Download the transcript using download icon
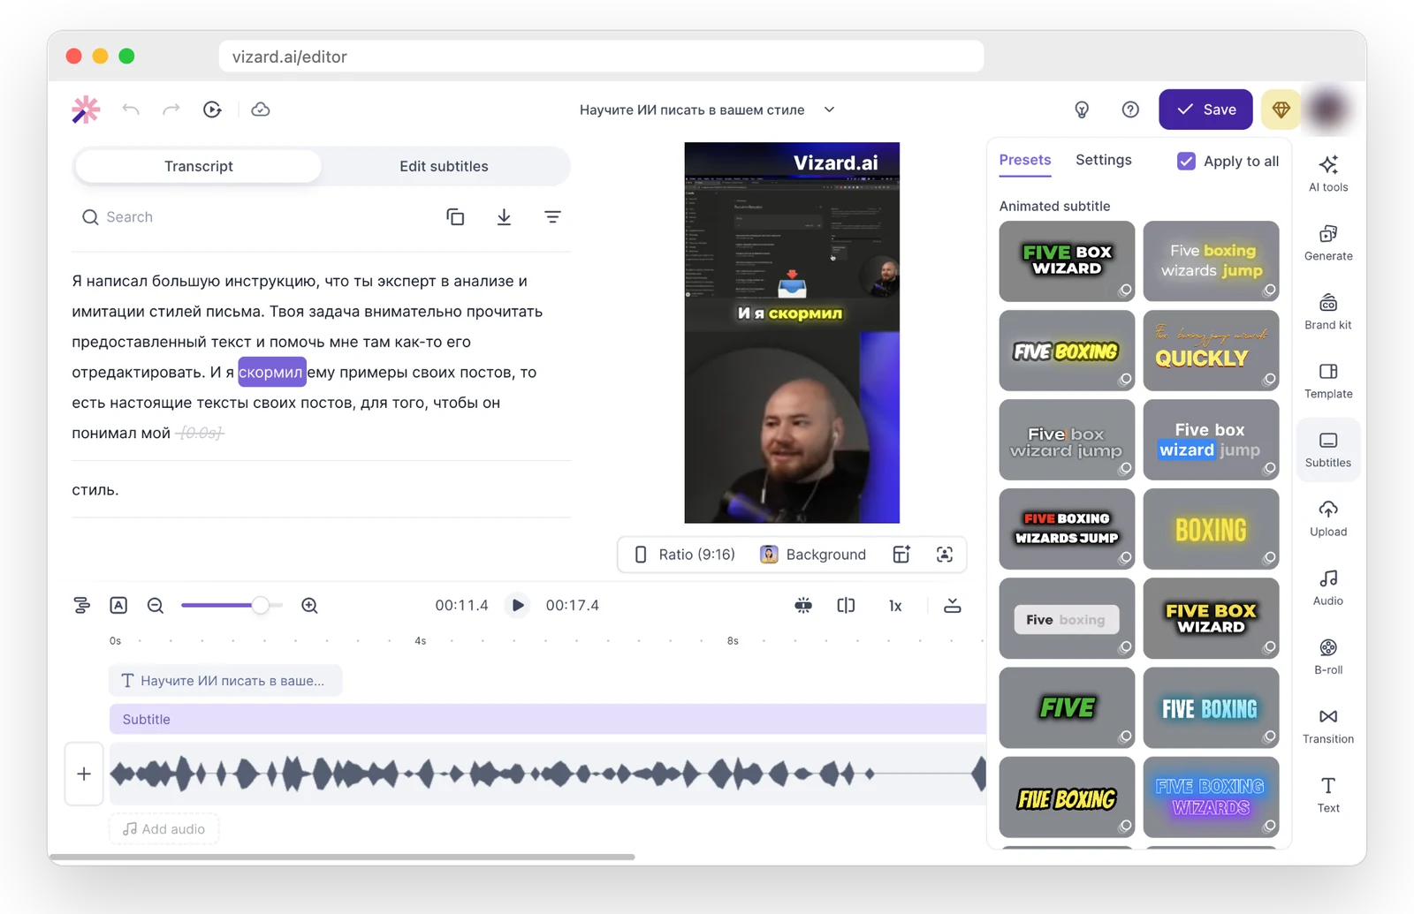 tap(504, 217)
